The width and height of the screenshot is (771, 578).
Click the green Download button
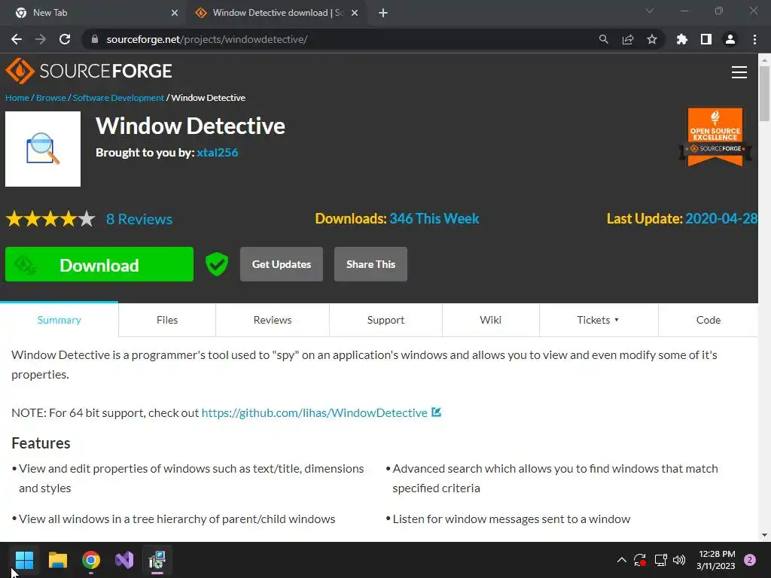point(99,264)
